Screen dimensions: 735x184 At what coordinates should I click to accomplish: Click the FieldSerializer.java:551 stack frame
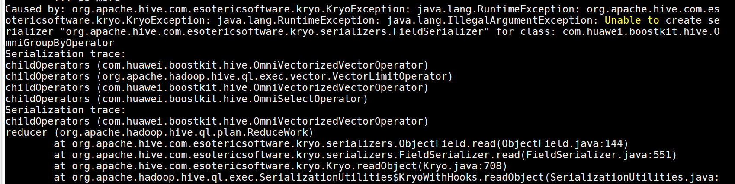pos(365,155)
